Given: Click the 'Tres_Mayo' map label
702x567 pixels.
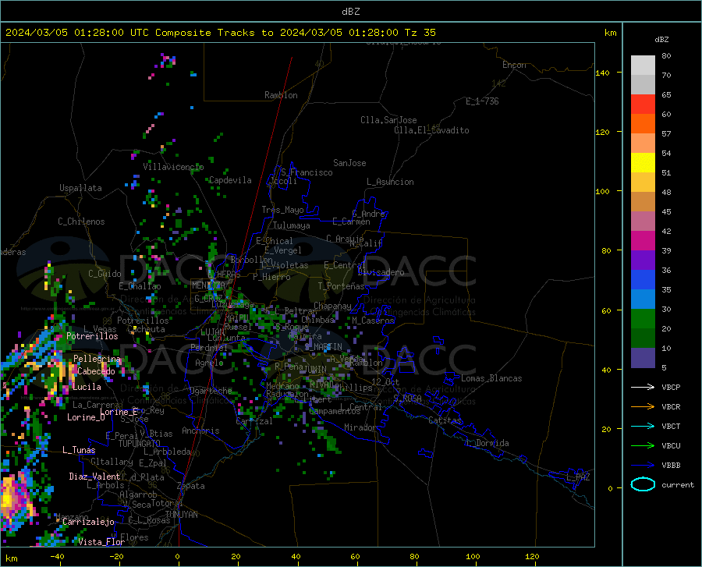Looking at the screenshot, I should 282,210.
